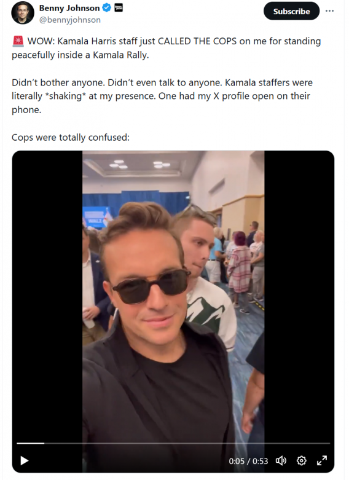
Task: Click the Benny Johnson display name
Action: point(69,8)
